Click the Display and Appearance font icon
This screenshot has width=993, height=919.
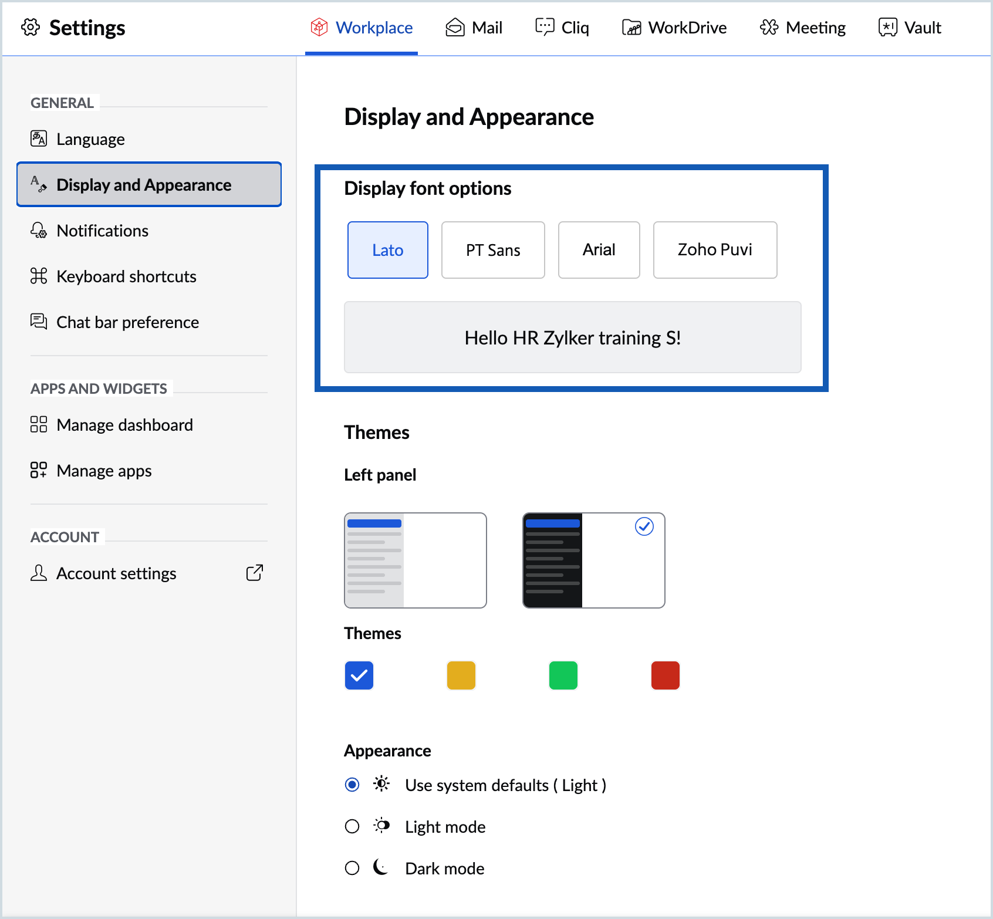tap(39, 184)
